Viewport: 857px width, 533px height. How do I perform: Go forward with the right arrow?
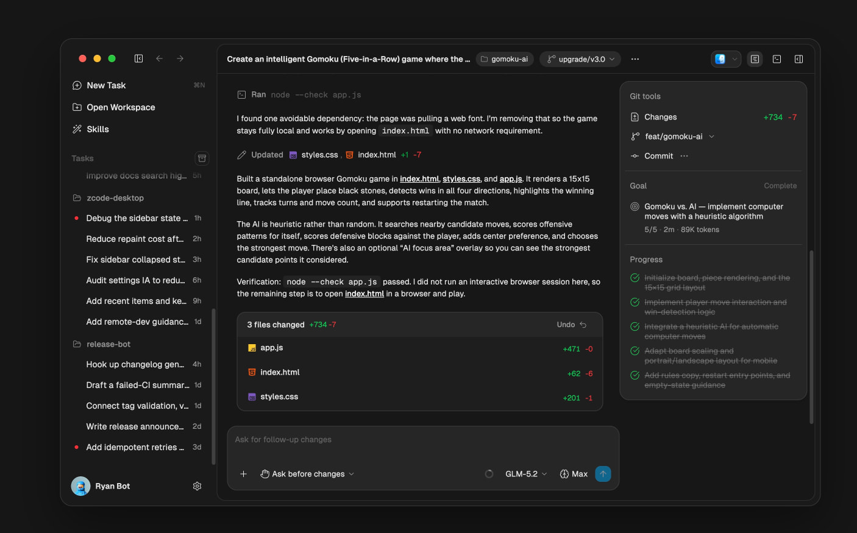tap(180, 58)
